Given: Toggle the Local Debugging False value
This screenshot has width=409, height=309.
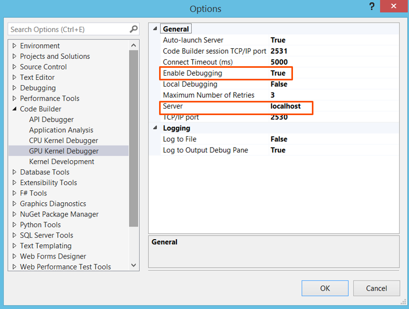Looking at the screenshot, I should tap(279, 84).
